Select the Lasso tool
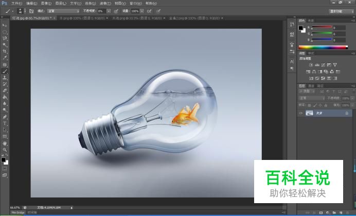356x216 pixels. 5,39
